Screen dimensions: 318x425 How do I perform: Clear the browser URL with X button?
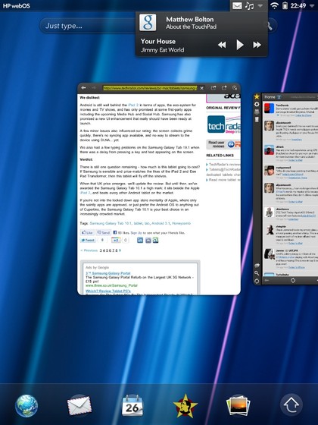pos(201,88)
